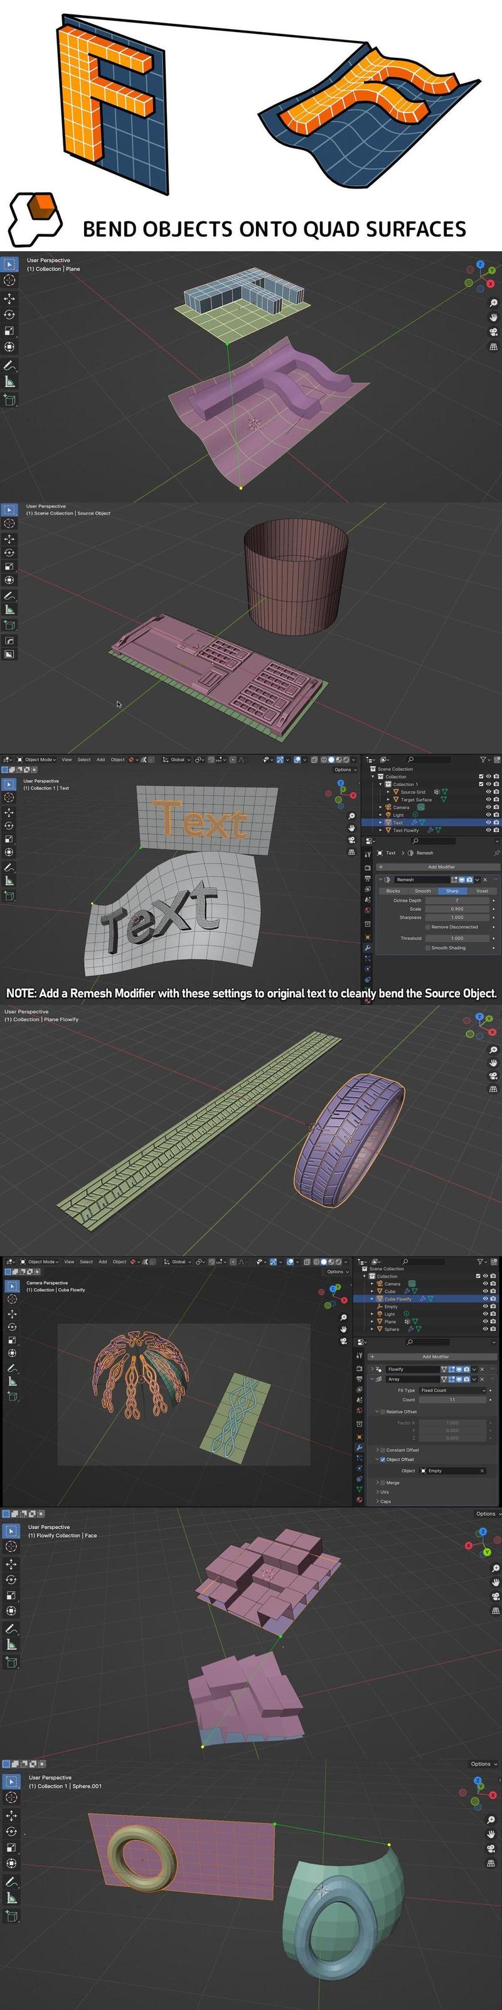The height and width of the screenshot is (2010, 502).
Task: Choose Annotate tool in Collection | Plane viewport
Action: pos(9,365)
